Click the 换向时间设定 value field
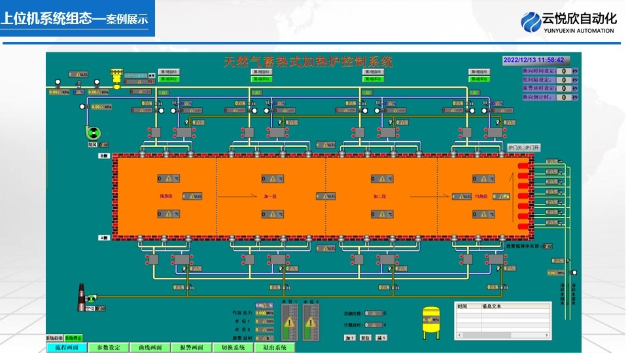Viewport: 628px width, 353px height. pos(563,71)
